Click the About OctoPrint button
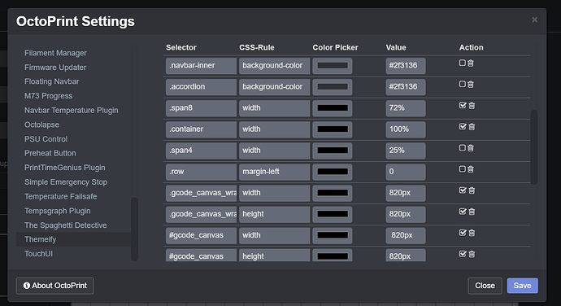Image resolution: width=561 pixels, height=306 pixels. pyautogui.click(x=54, y=286)
